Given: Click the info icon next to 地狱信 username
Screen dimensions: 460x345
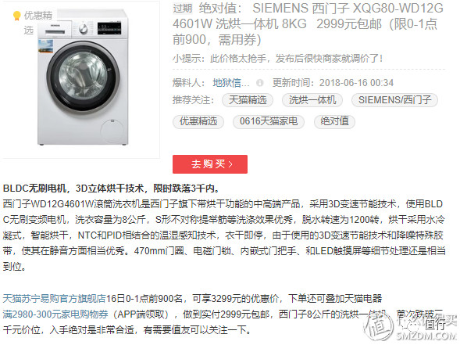Looking at the screenshot, I should pyautogui.click(x=259, y=83).
